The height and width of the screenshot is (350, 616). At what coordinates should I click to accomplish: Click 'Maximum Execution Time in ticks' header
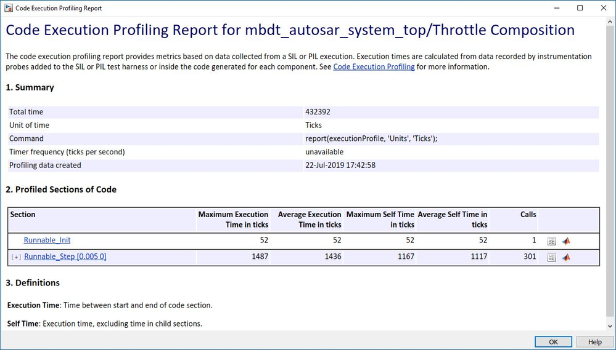pos(233,220)
